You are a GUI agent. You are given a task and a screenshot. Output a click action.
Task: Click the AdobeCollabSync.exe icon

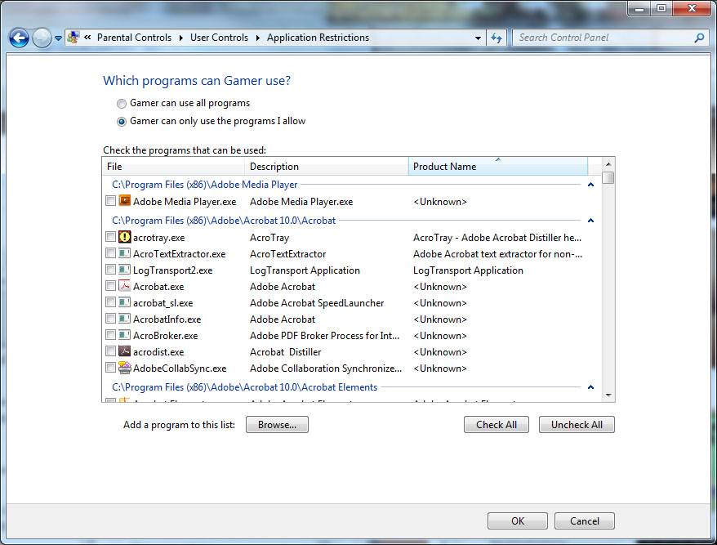(124, 368)
